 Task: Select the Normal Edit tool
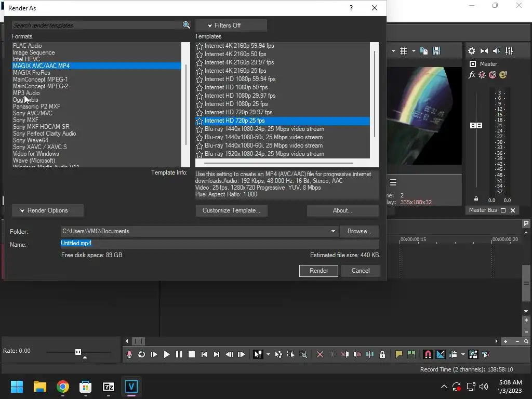[x=258, y=354]
